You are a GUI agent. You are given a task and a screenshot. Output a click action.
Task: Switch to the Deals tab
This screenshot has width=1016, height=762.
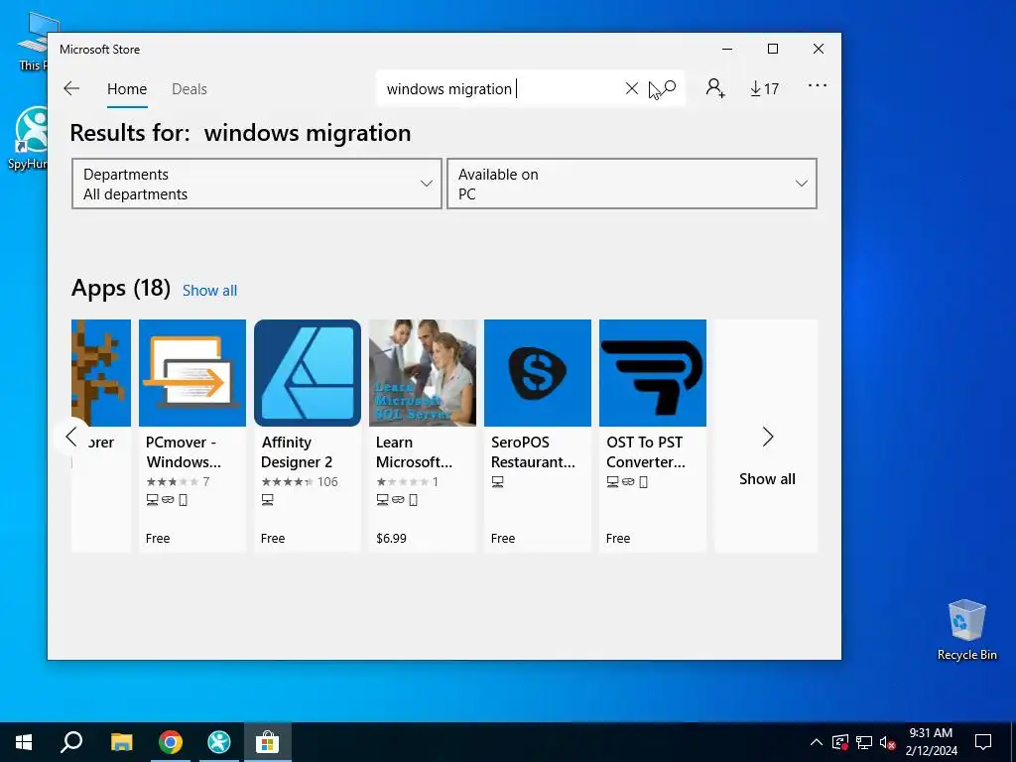point(190,88)
